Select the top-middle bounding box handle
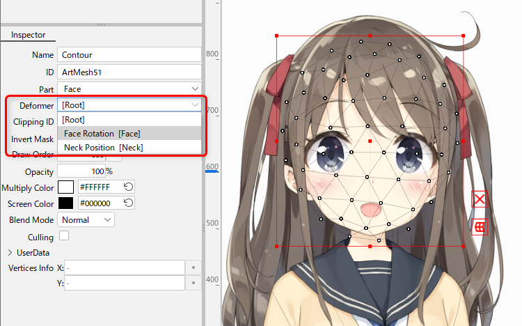Image resolution: width=522 pixels, height=326 pixels. [370, 36]
